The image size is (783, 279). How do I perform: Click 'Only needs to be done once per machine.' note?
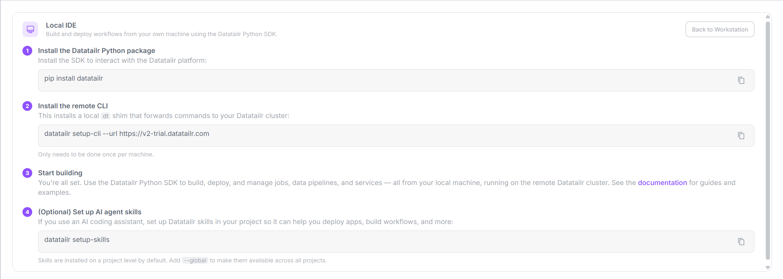(x=96, y=154)
